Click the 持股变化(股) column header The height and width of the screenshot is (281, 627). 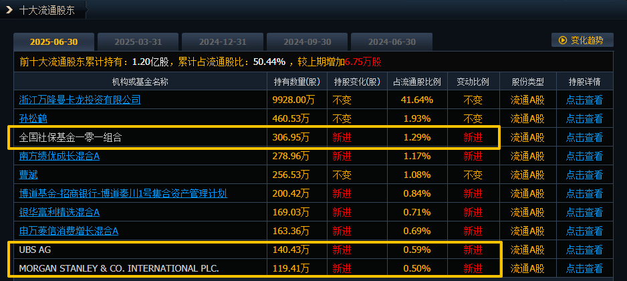(x=357, y=82)
